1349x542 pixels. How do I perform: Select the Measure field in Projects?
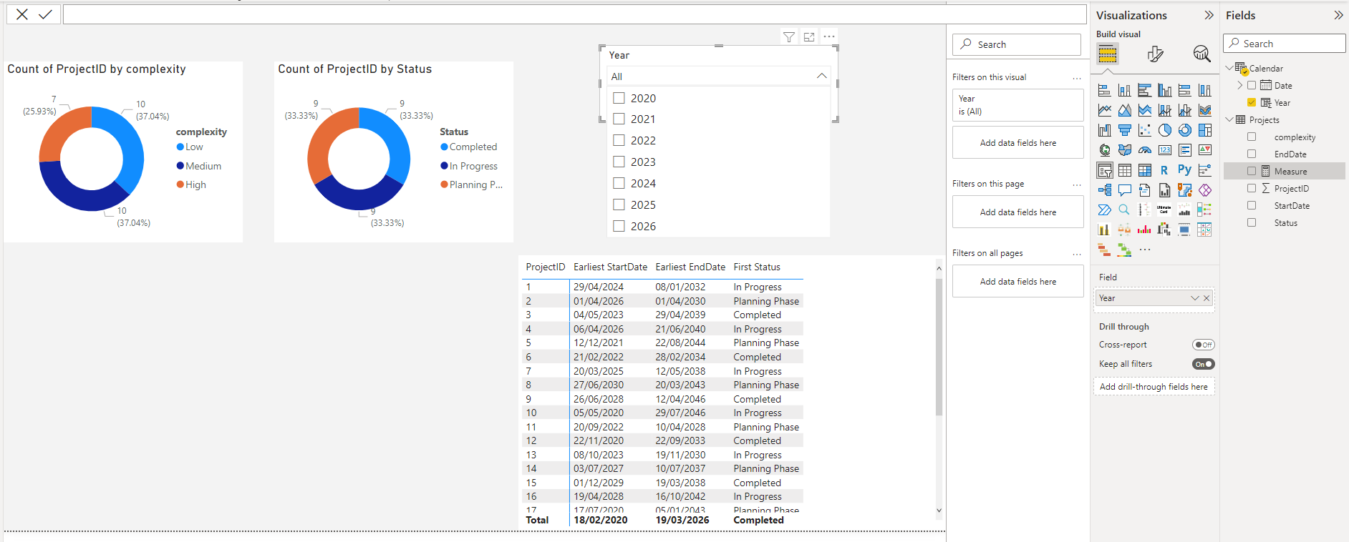tap(1285, 171)
